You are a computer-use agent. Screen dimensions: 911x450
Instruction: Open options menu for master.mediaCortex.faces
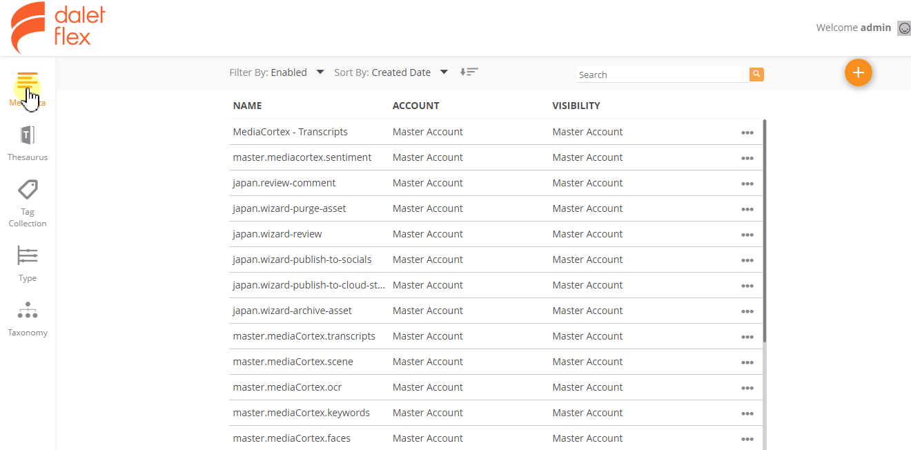747,439
